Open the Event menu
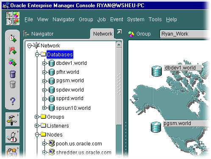211x159 pixels. [117, 20]
